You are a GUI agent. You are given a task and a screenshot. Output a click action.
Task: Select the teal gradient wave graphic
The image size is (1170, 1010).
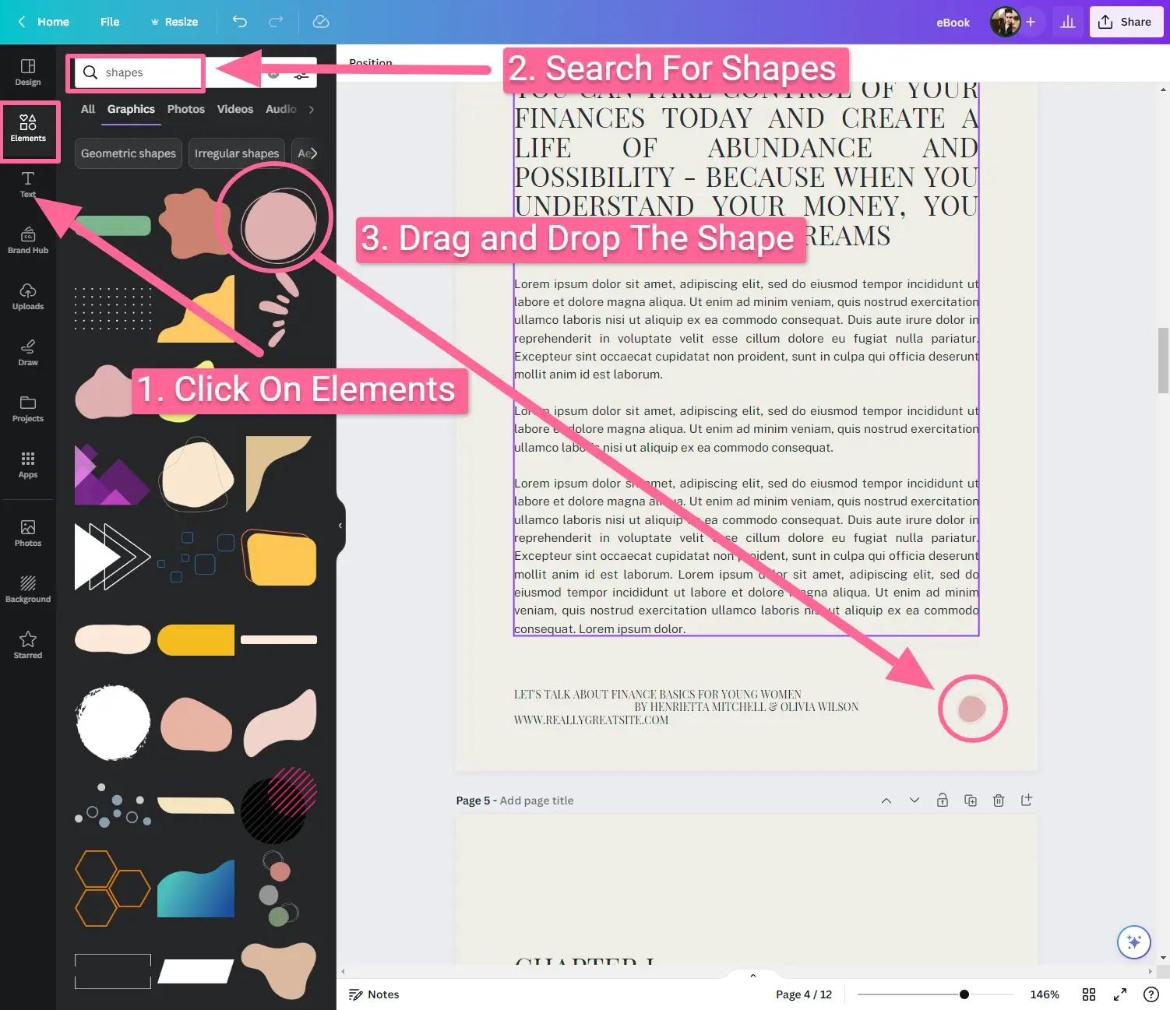tap(196, 889)
